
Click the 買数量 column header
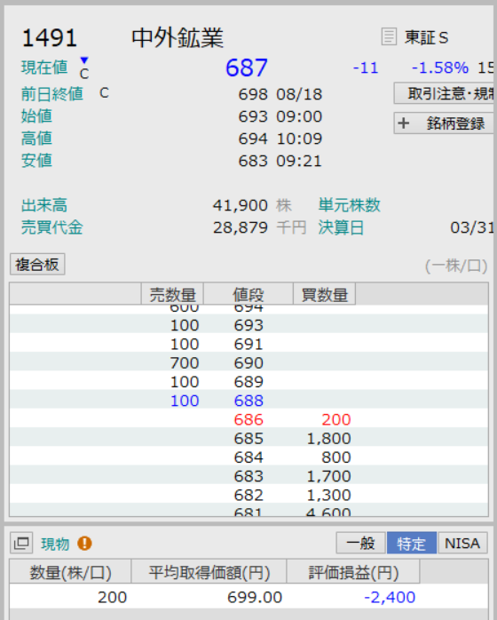point(324,294)
